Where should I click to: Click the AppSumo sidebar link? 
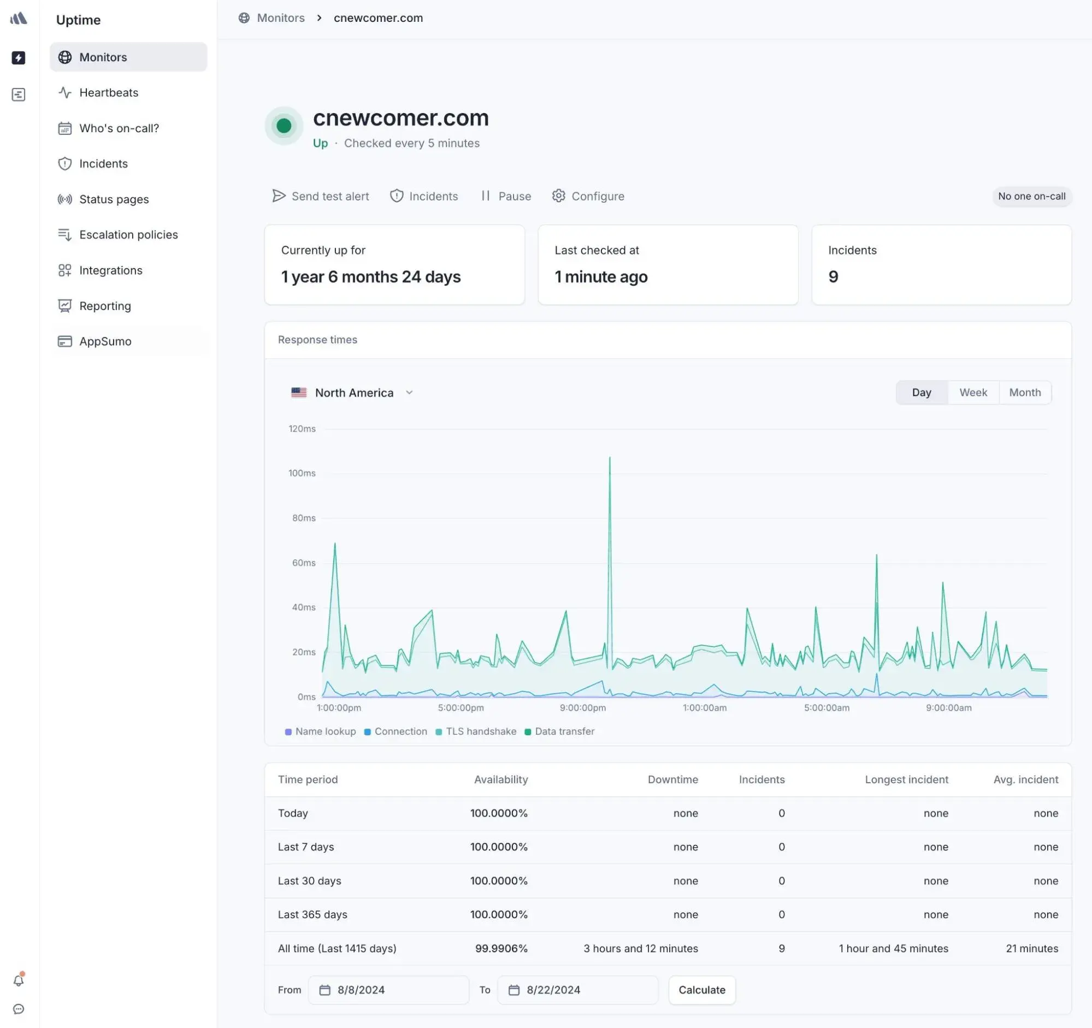click(105, 341)
